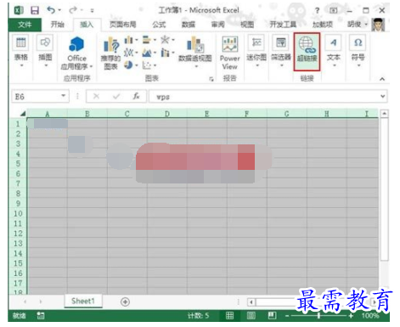Insert a 超链接 hyperlink
The width and height of the screenshot is (400, 327).
click(307, 51)
